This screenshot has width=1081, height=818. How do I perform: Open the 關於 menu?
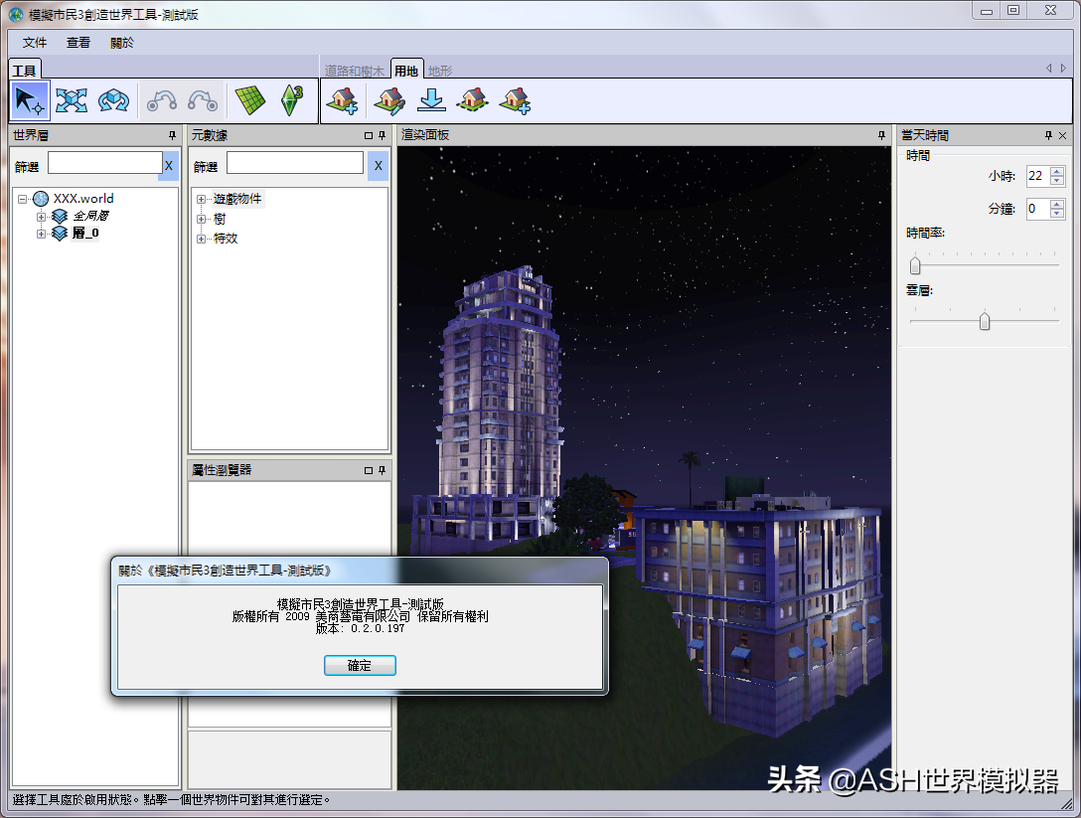pyautogui.click(x=122, y=42)
